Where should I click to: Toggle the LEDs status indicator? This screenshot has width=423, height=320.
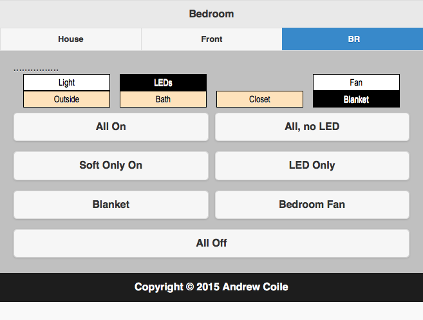(163, 82)
